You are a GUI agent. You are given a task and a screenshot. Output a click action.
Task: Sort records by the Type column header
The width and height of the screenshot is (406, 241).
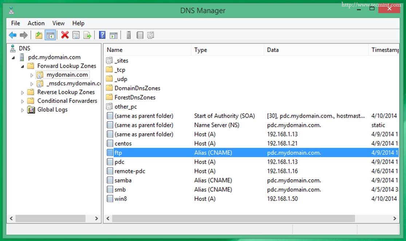[x=201, y=50]
